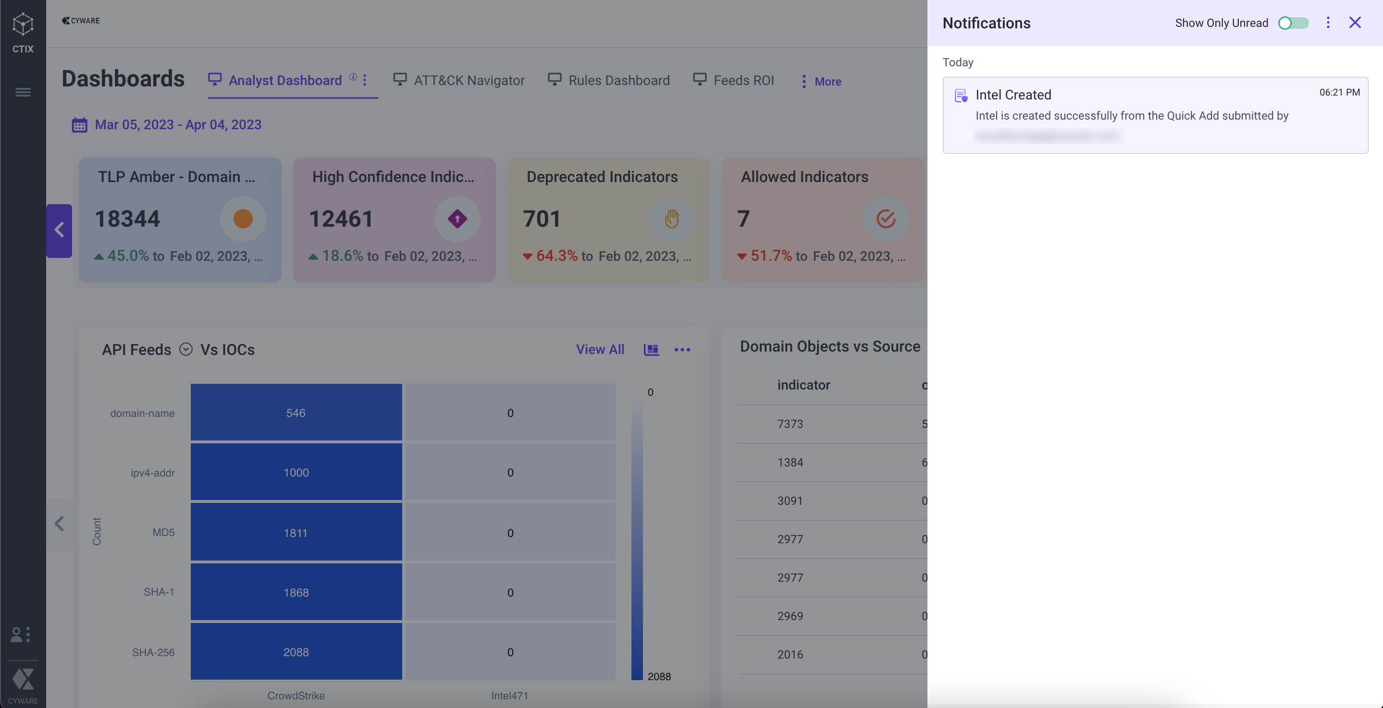Screen dimensions: 1383x708
Task: Click the Allowed Indicators checkmark icon
Action: click(x=886, y=219)
